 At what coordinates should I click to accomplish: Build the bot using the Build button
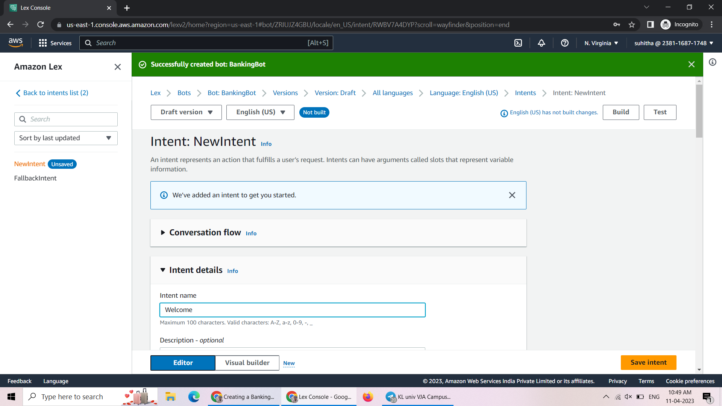(x=620, y=112)
